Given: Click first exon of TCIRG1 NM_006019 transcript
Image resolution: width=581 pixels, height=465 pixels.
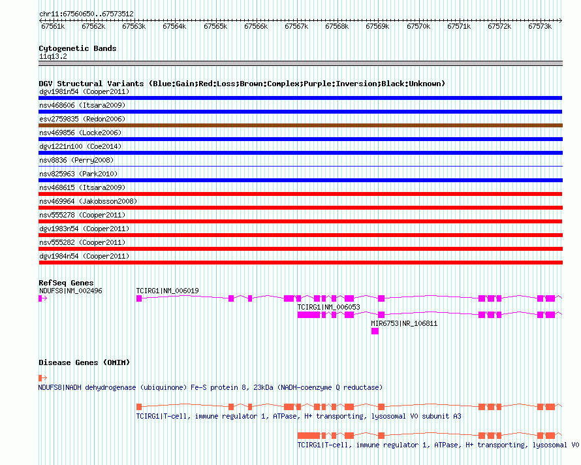Looking at the screenshot, I should 139,298.
